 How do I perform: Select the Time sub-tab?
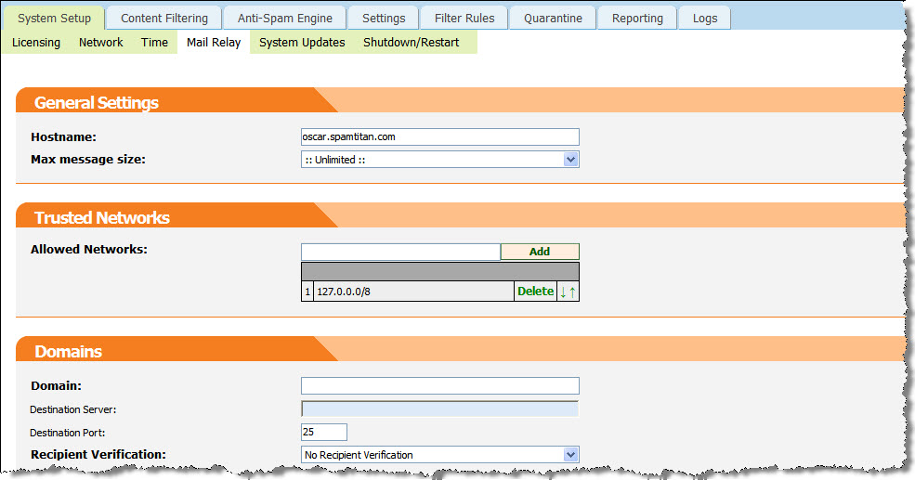point(154,42)
